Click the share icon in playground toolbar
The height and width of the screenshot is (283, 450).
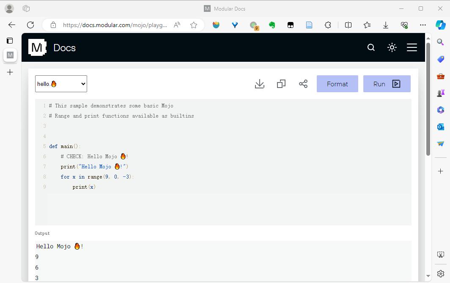303,84
